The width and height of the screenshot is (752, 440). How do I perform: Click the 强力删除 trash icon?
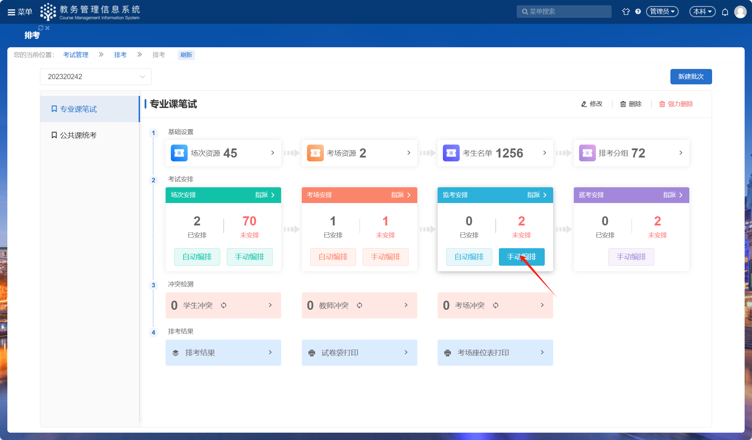pyautogui.click(x=662, y=104)
